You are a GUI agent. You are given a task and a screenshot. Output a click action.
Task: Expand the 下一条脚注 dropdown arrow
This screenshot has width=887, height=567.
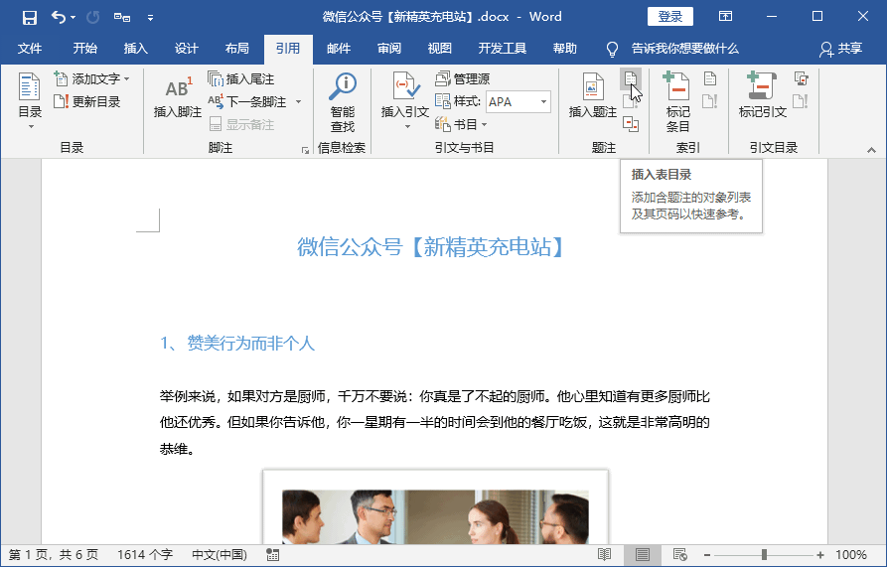pos(299,101)
